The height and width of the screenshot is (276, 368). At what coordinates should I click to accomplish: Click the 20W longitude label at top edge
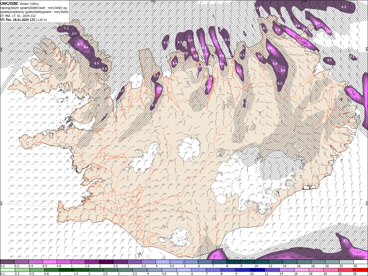153,1
